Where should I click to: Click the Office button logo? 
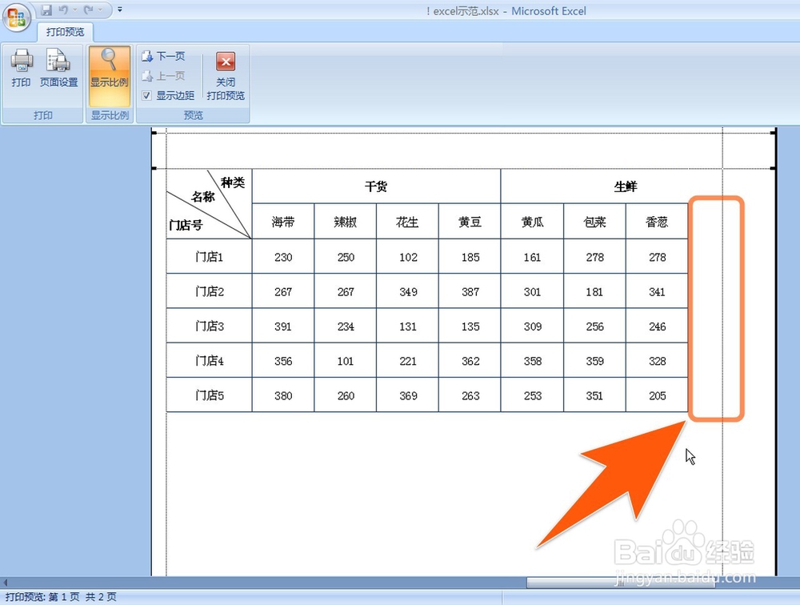pos(16,17)
